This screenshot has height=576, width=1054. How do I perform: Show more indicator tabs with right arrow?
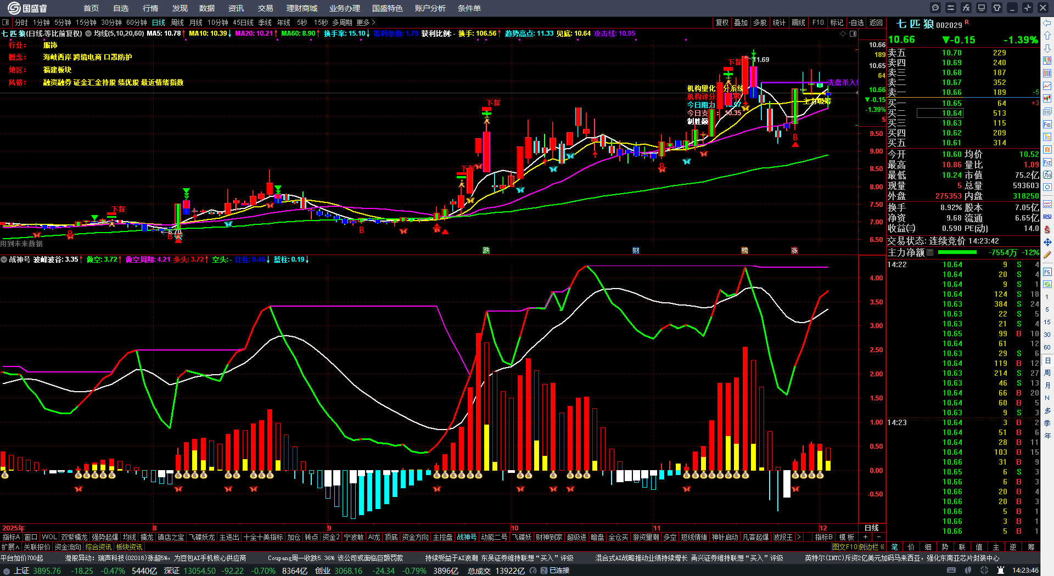(799, 537)
